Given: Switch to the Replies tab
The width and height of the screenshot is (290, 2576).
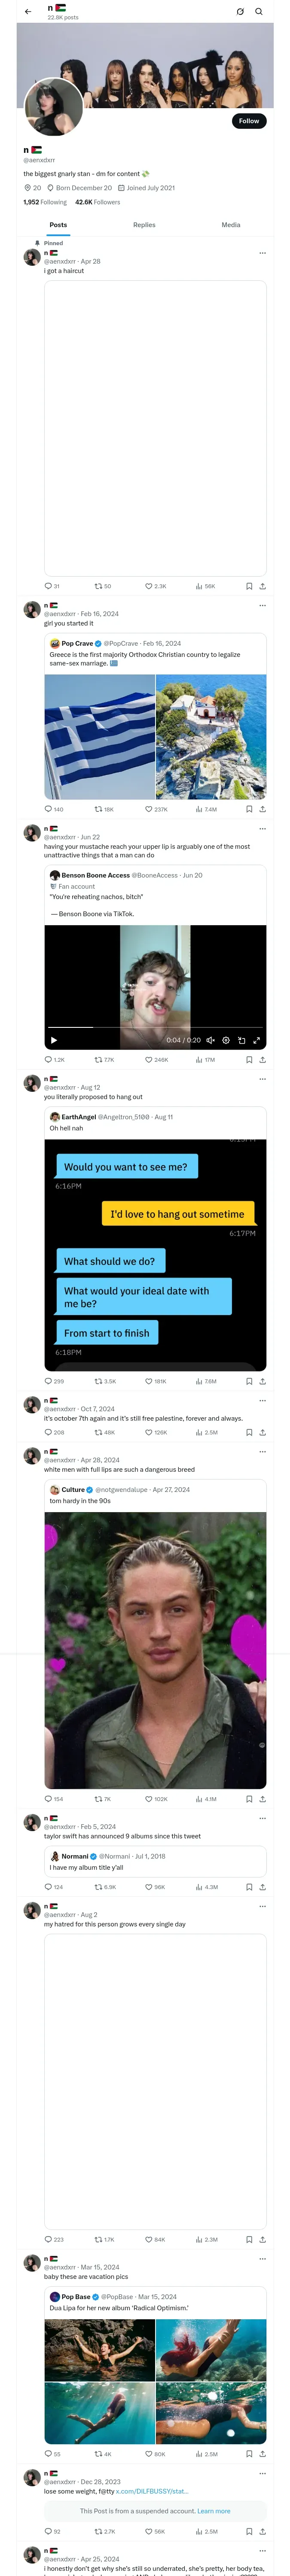Looking at the screenshot, I should 144,225.
